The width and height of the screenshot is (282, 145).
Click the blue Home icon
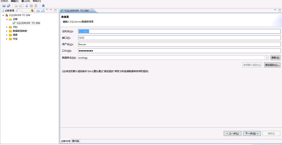coord(43,6)
